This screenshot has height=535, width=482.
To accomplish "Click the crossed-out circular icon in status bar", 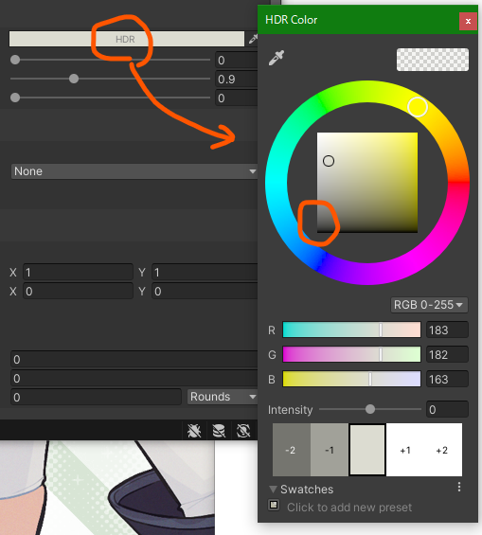I will click(243, 431).
